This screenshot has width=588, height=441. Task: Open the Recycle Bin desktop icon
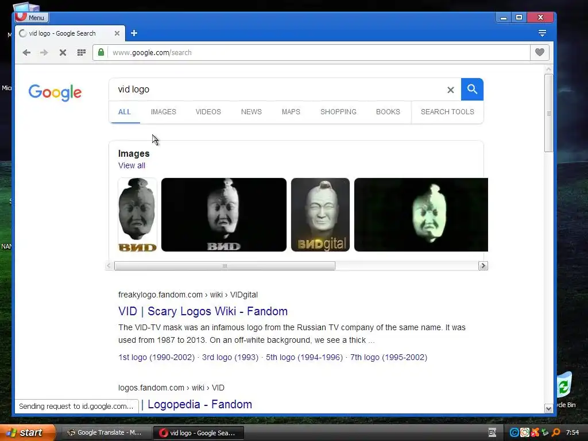565,390
